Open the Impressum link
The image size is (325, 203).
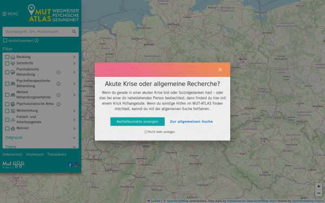pyautogui.click(x=35, y=154)
